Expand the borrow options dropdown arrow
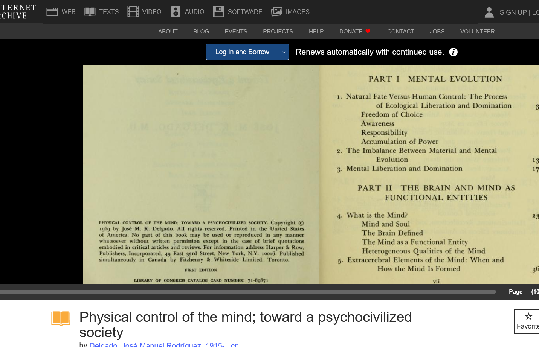 pos(284,52)
